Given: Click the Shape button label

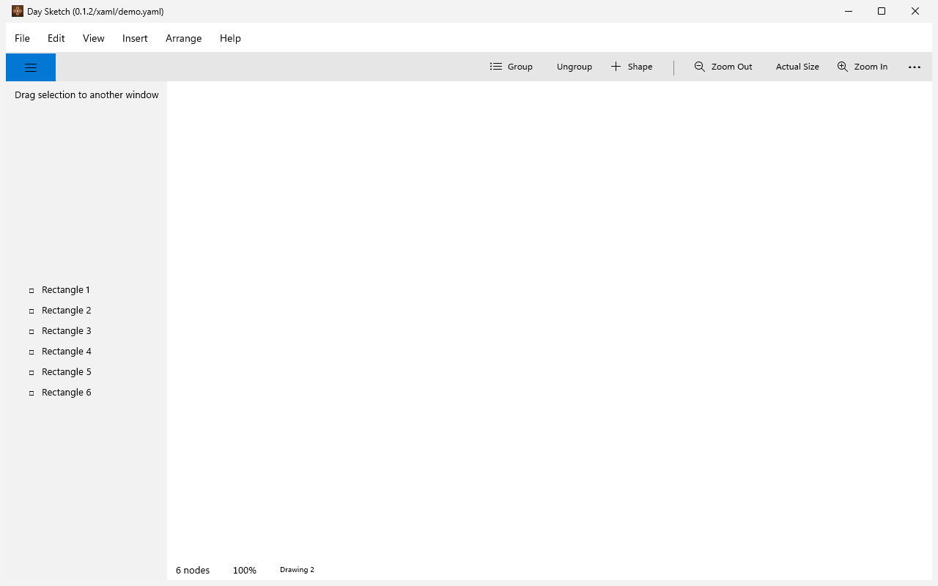Looking at the screenshot, I should tap(640, 67).
